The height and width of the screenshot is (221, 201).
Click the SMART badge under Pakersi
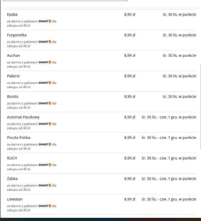pos(45,83)
